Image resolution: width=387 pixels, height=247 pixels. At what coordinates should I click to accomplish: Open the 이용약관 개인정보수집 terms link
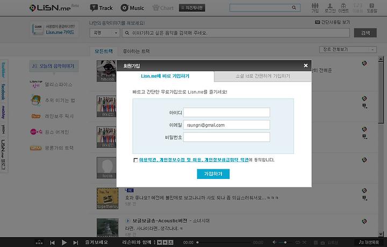click(193, 160)
